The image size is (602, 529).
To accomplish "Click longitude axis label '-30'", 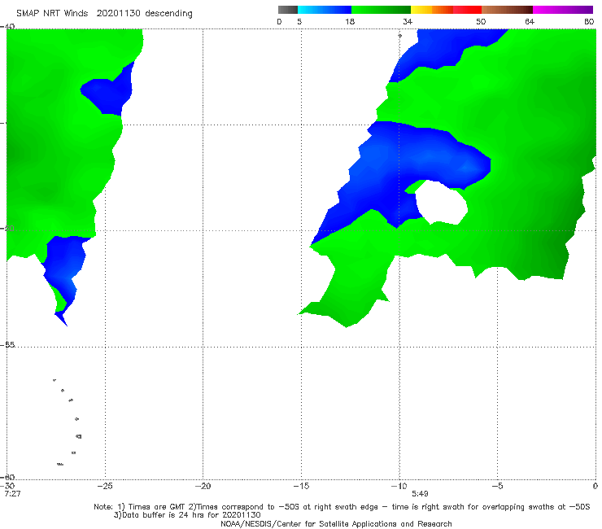I will 7,486.
